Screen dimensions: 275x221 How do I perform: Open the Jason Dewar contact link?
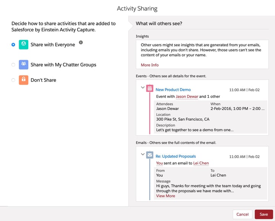[187, 97]
